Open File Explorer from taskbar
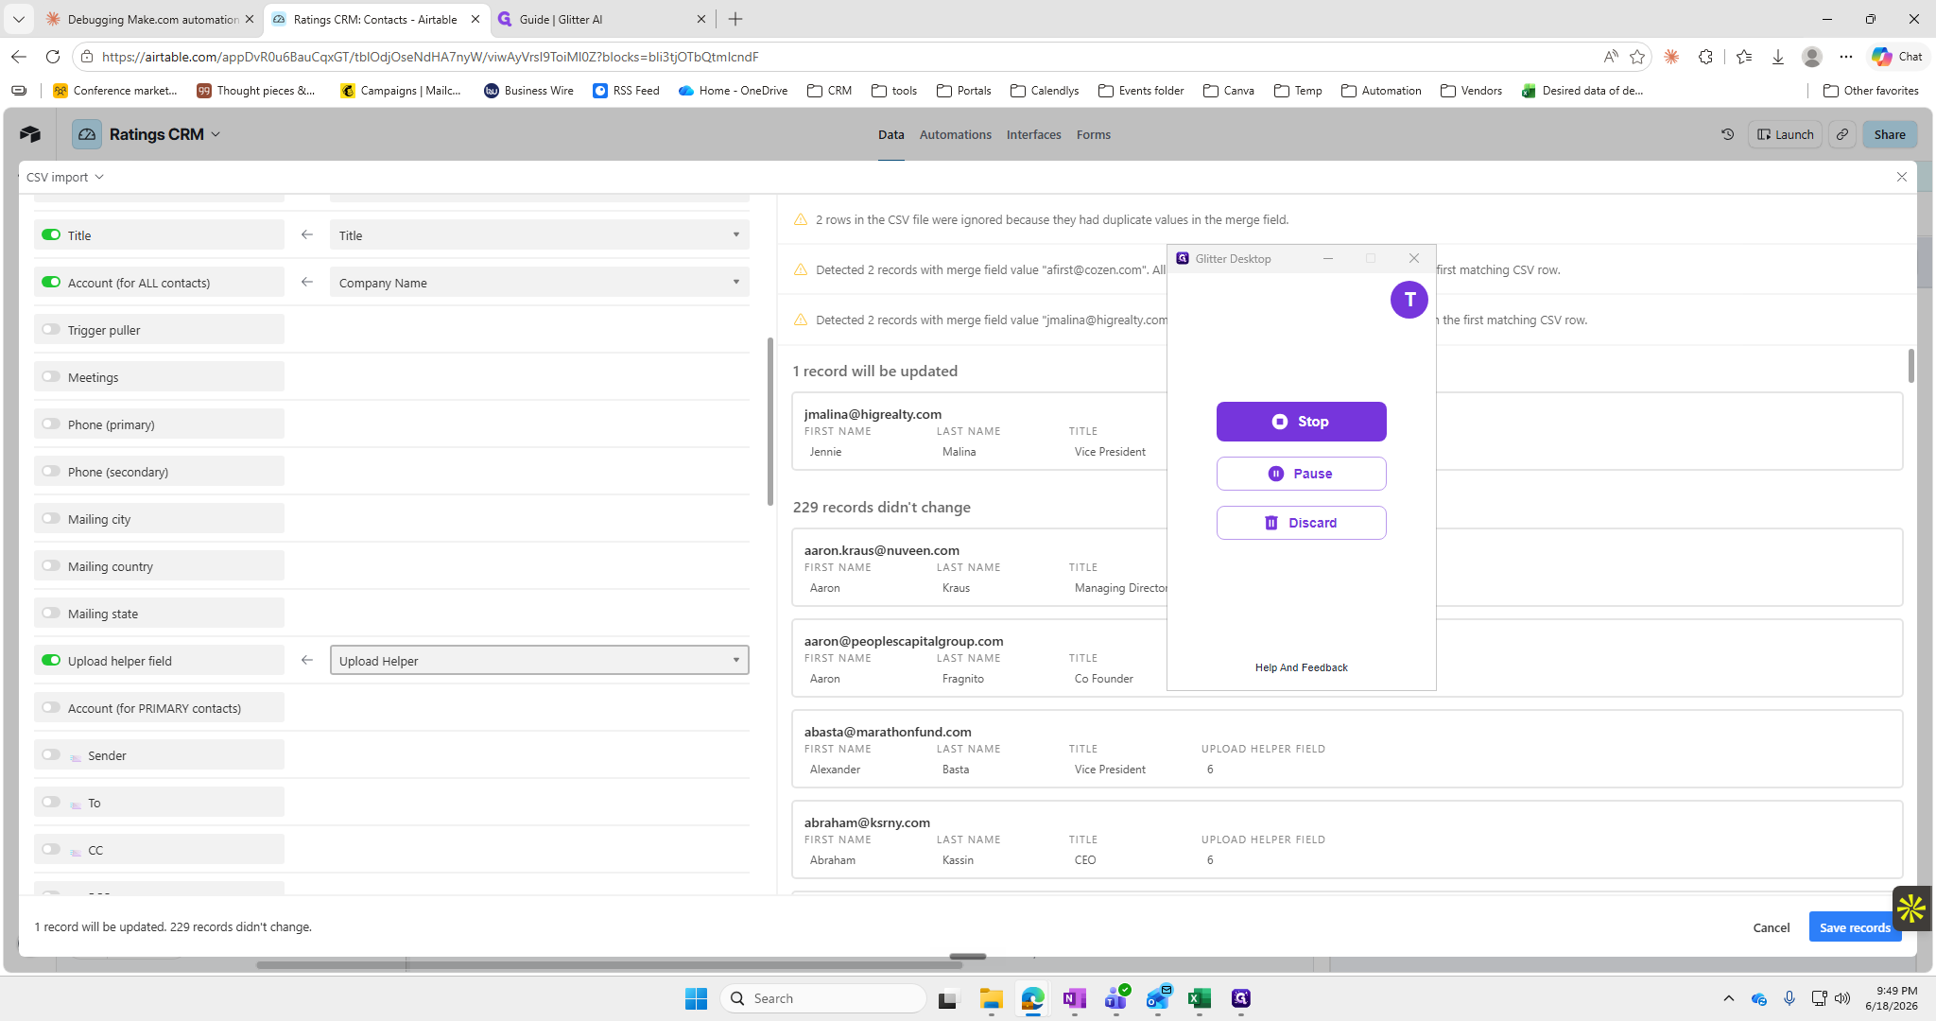 point(991,998)
